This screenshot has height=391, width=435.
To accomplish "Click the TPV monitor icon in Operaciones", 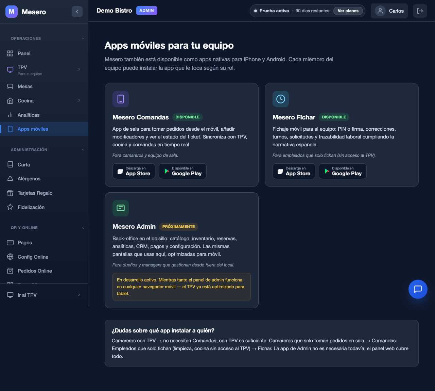I will coord(10,70).
